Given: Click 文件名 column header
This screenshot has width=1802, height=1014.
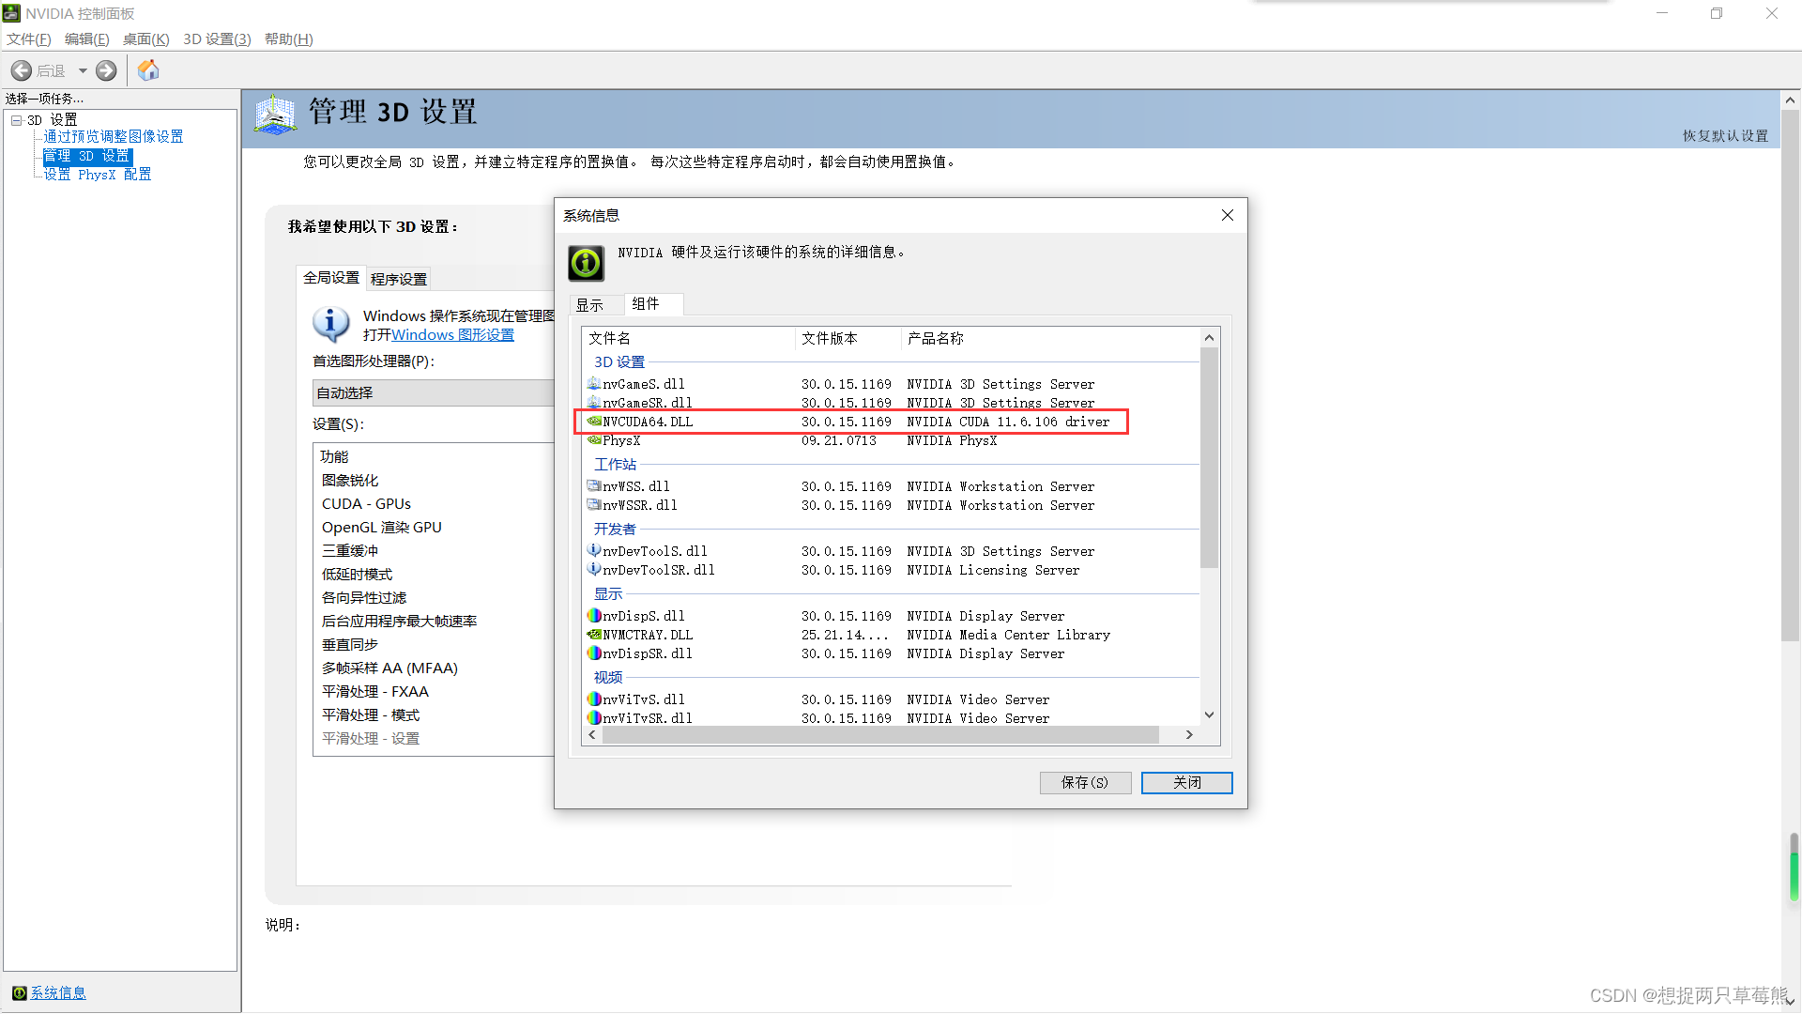Looking at the screenshot, I should [x=689, y=339].
